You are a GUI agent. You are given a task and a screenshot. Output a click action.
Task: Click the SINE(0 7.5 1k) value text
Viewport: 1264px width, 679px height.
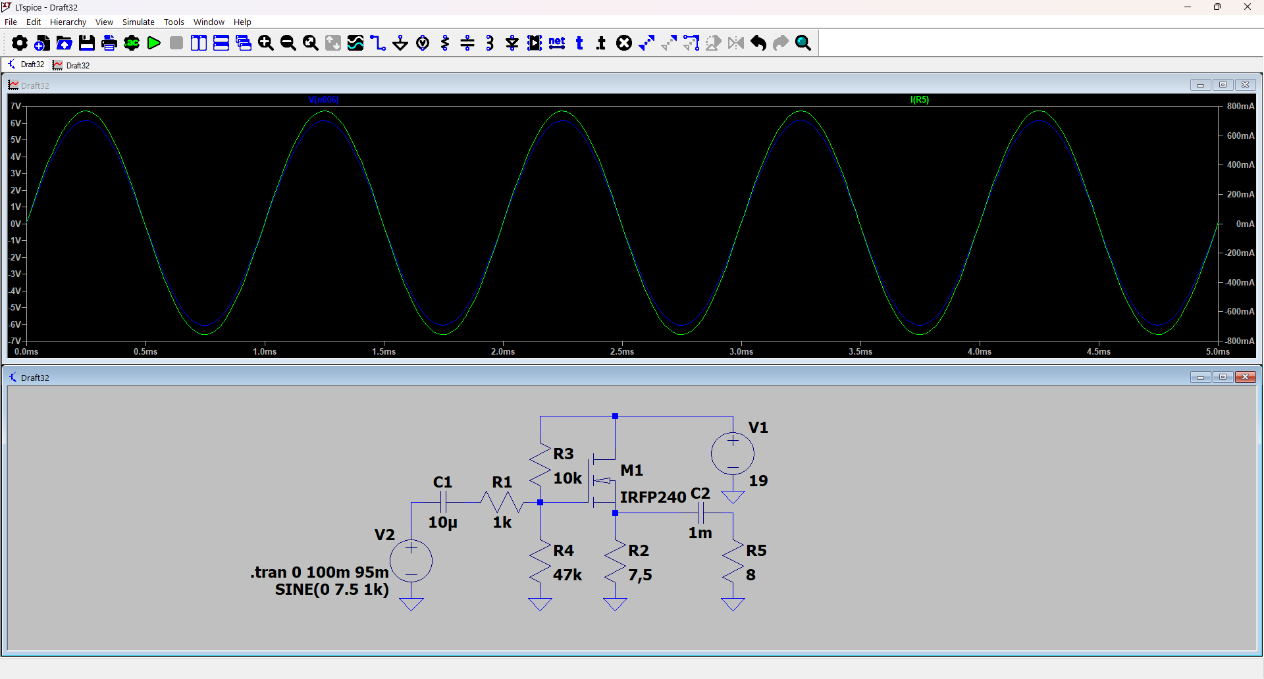[x=332, y=590]
